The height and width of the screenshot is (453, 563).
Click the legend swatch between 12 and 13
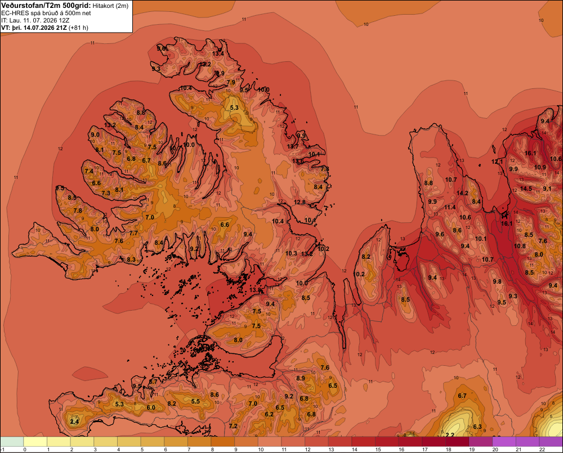[316, 442]
